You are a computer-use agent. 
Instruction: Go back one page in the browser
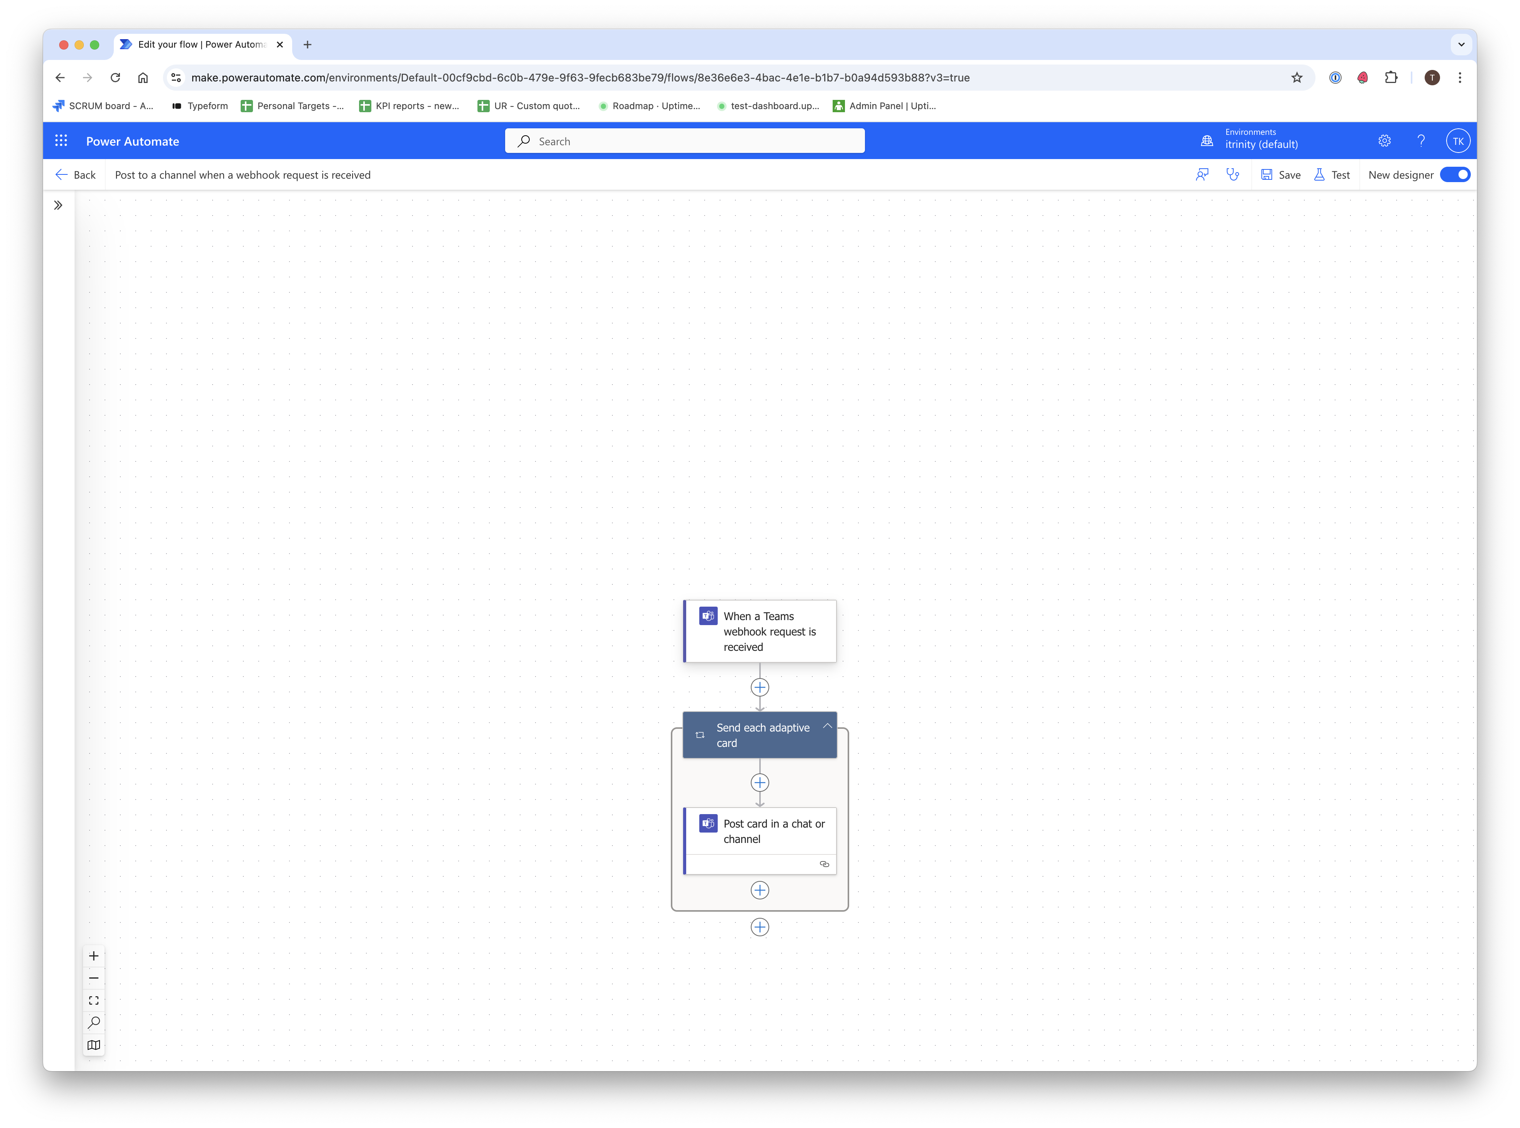pos(60,77)
